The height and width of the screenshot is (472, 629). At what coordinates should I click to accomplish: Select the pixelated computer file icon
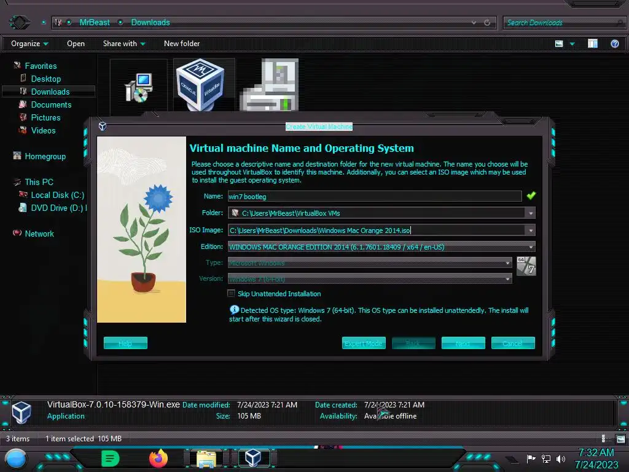tap(269, 85)
